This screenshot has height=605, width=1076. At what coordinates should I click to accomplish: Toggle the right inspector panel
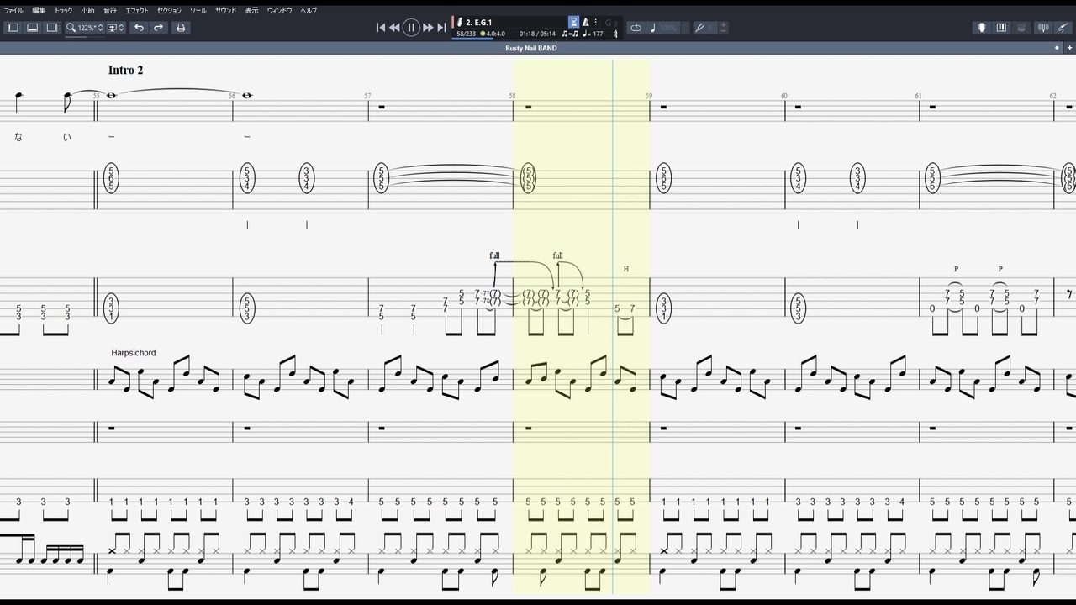(x=51, y=28)
